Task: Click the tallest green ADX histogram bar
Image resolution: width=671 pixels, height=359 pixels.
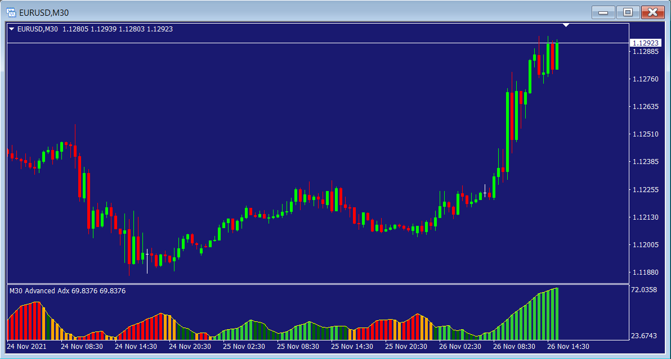Action: pyautogui.click(x=556, y=315)
